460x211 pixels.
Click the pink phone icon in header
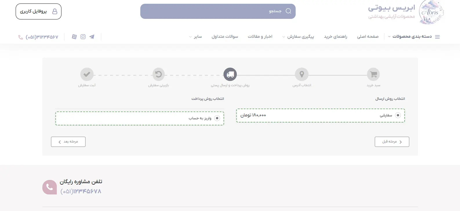(x=21, y=37)
